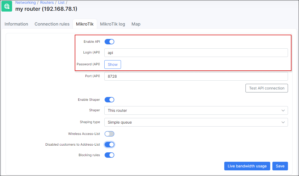Open the Connection rules tab
Viewport: 299px width, 176px height.
(x=52, y=24)
